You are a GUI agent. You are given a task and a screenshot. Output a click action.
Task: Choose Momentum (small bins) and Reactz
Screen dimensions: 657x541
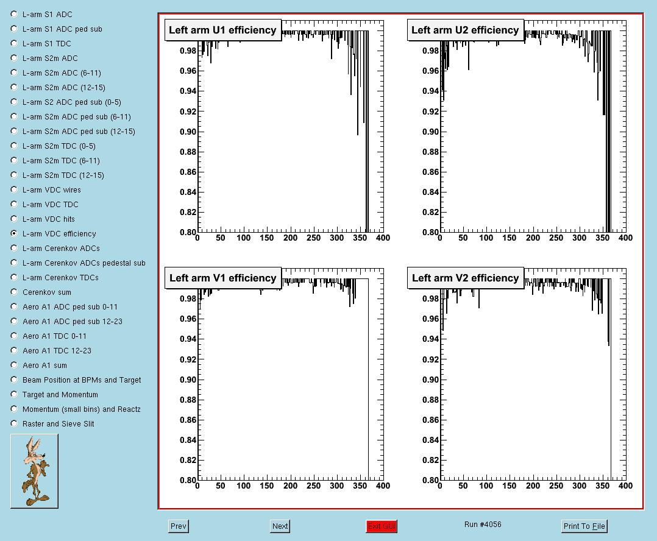click(x=14, y=409)
